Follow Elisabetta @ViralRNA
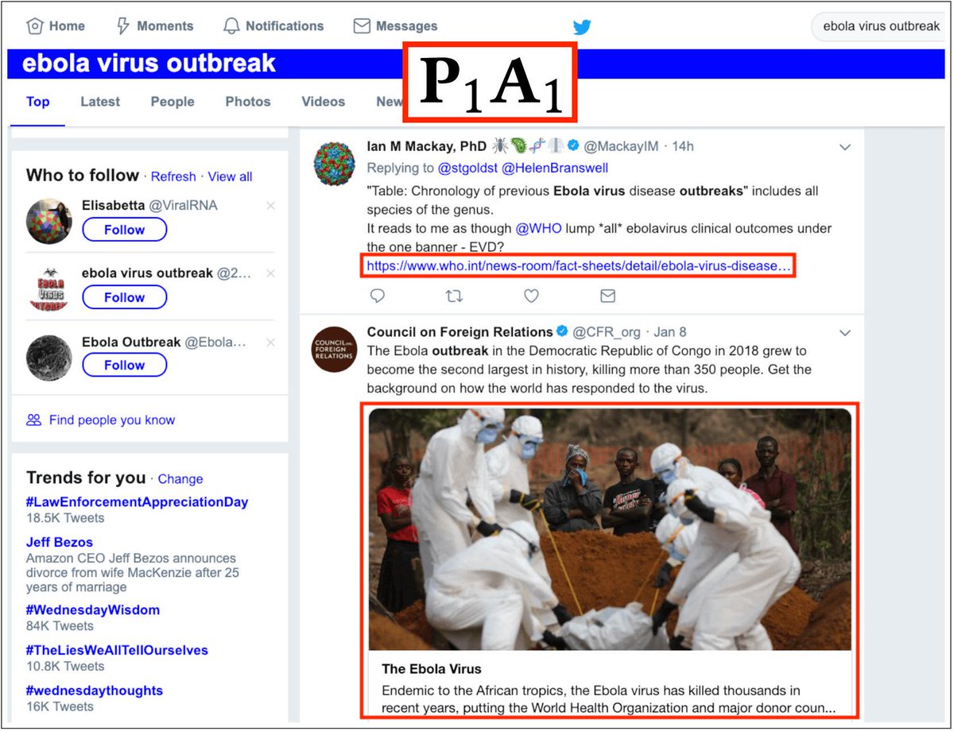This screenshot has width=954, height=731. [x=124, y=230]
